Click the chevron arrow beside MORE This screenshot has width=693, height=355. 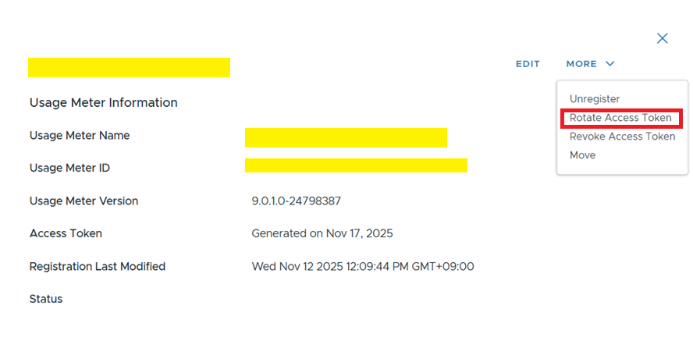point(609,64)
